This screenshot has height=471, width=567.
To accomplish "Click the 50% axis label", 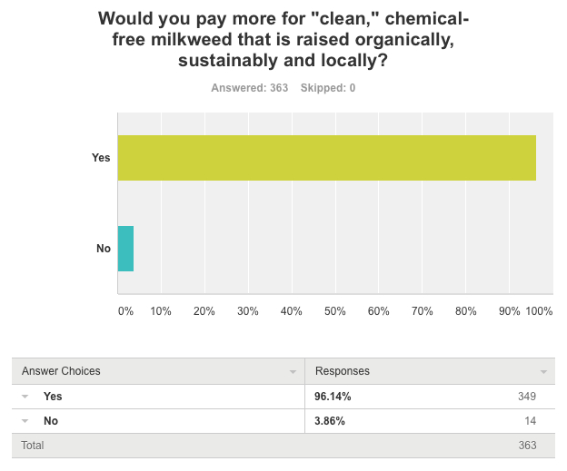I will point(335,311).
